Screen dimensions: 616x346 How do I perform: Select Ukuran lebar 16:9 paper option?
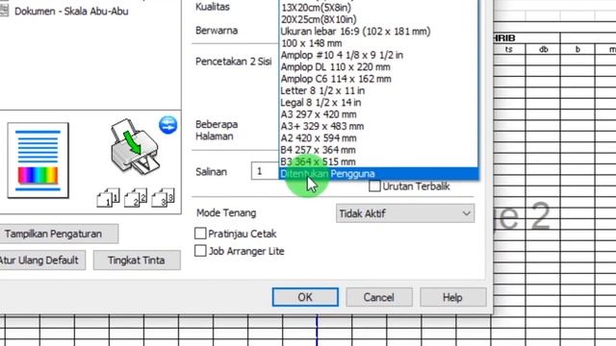pyautogui.click(x=378, y=31)
